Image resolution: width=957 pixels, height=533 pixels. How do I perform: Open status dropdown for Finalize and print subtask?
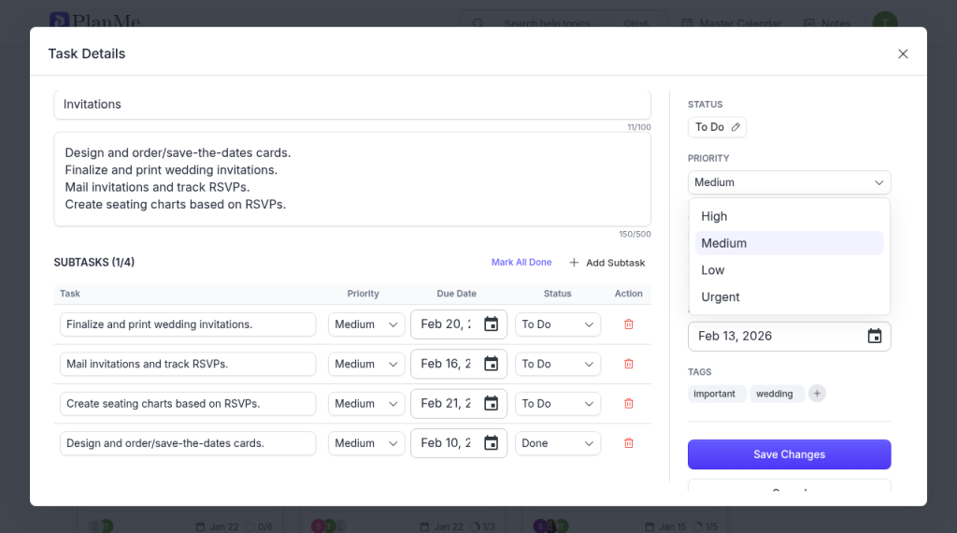coord(558,324)
